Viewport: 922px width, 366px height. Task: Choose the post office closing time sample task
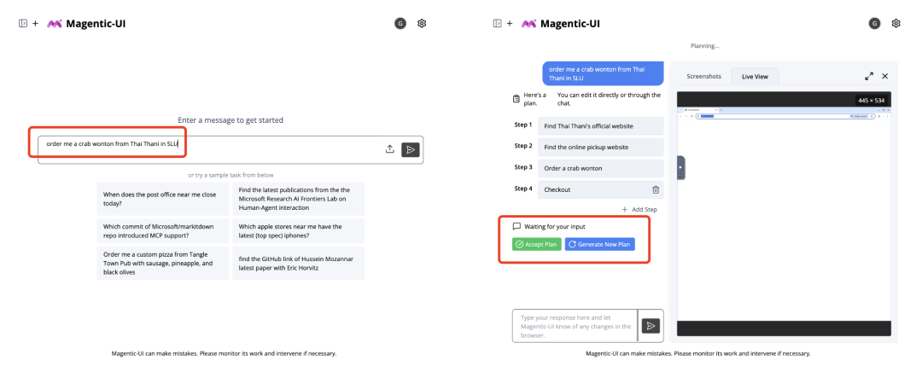pos(163,199)
